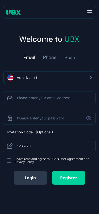Open the America +1 country dropdown
The height and width of the screenshot is (214, 99).
click(x=50, y=78)
